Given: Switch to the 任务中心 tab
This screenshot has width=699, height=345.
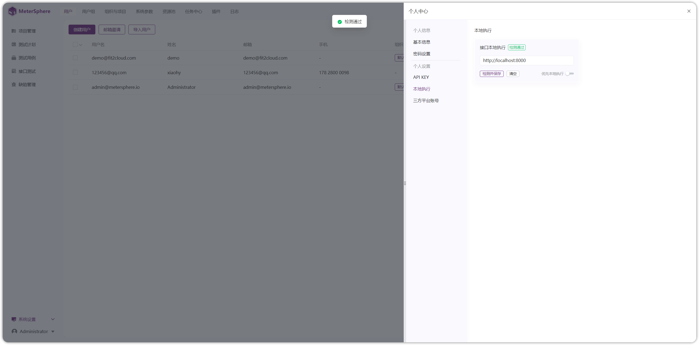Looking at the screenshot, I should tap(193, 11).
